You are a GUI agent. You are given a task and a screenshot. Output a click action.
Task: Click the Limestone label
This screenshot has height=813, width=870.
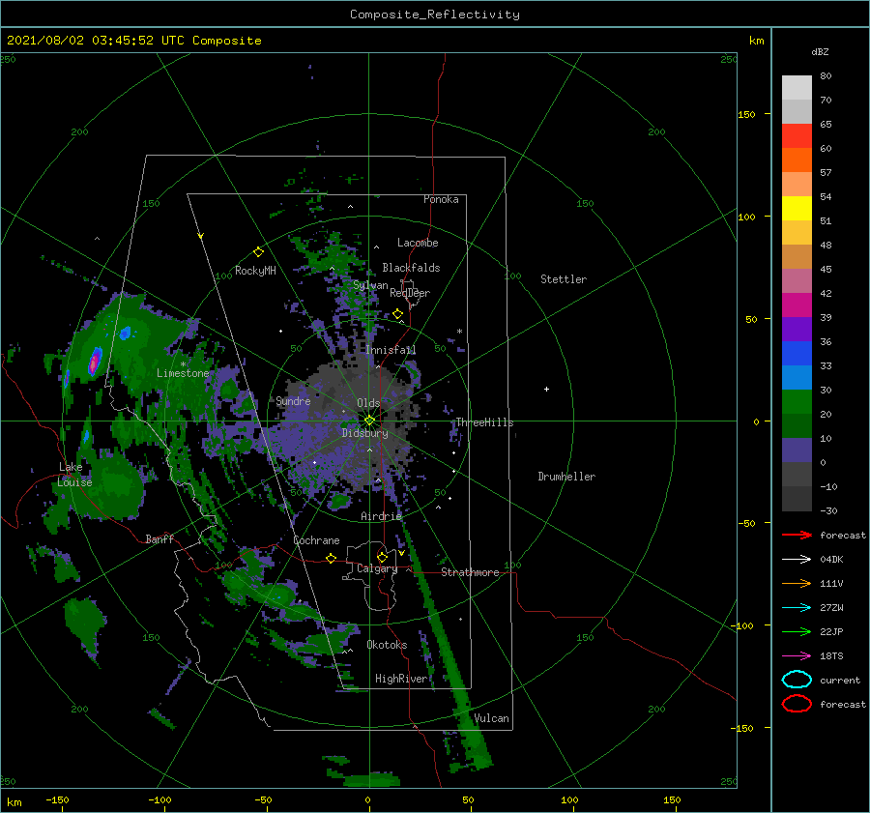pyautogui.click(x=183, y=373)
